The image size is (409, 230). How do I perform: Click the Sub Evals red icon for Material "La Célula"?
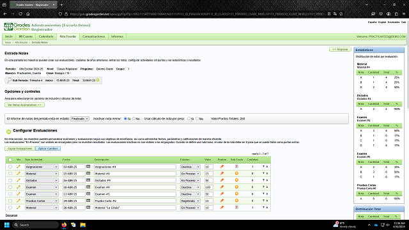coord(236,207)
